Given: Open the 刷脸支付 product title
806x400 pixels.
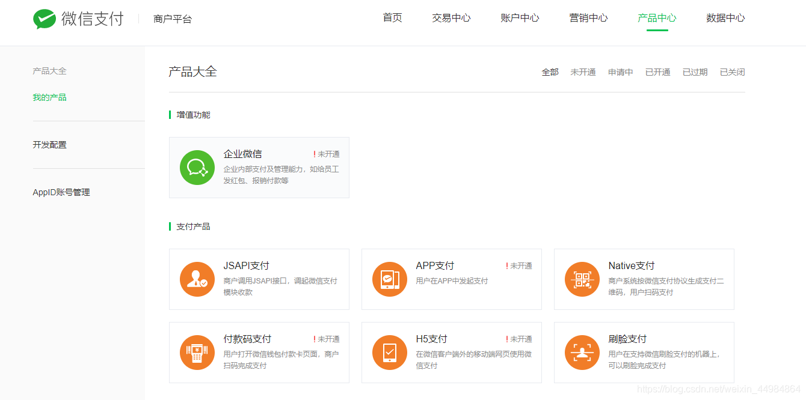Looking at the screenshot, I should tap(627, 339).
